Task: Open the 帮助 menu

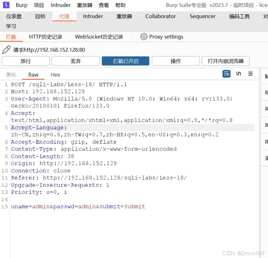Action: [120, 5]
